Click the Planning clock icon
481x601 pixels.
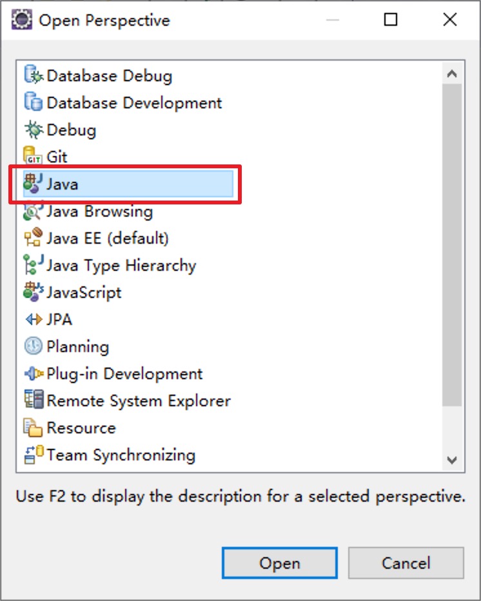click(x=34, y=346)
